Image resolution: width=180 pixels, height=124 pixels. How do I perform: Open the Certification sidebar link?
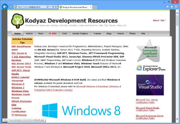tap(19, 112)
